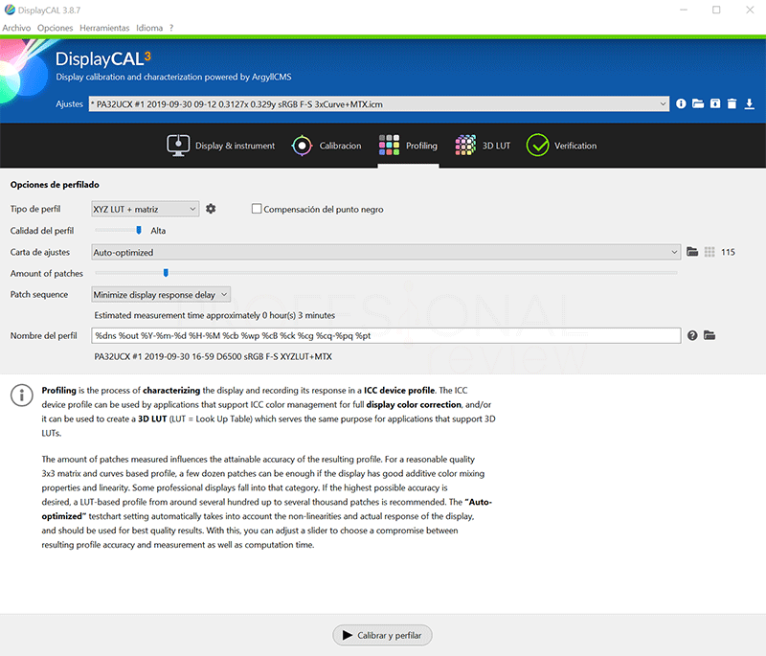Switch to the 3D LUT tab
Screen dimensions: 766x656
click(483, 145)
